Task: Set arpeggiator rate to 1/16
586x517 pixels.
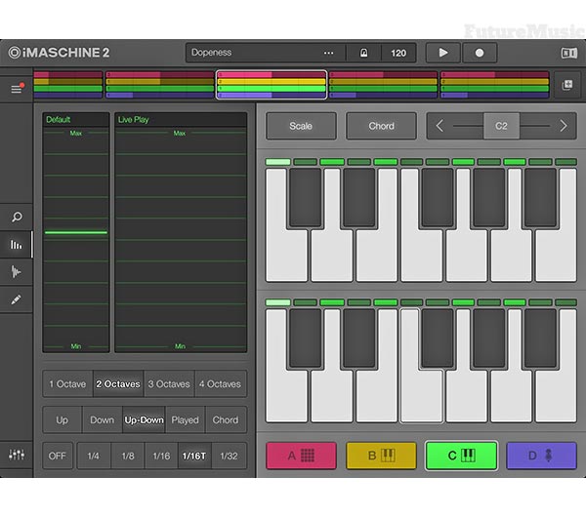Action: 161,456
